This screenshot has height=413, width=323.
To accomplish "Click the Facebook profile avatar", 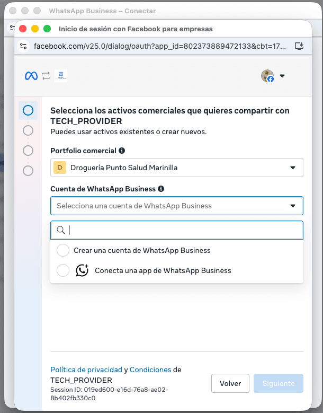I will point(267,76).
